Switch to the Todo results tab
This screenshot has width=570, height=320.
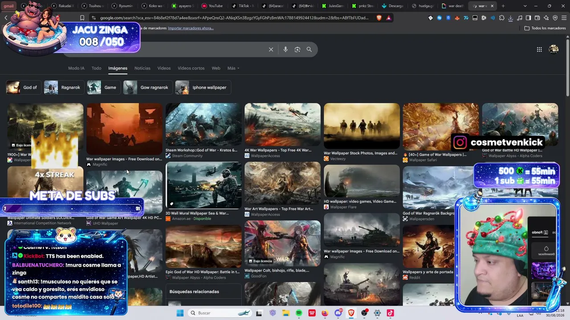click(96, 68)
